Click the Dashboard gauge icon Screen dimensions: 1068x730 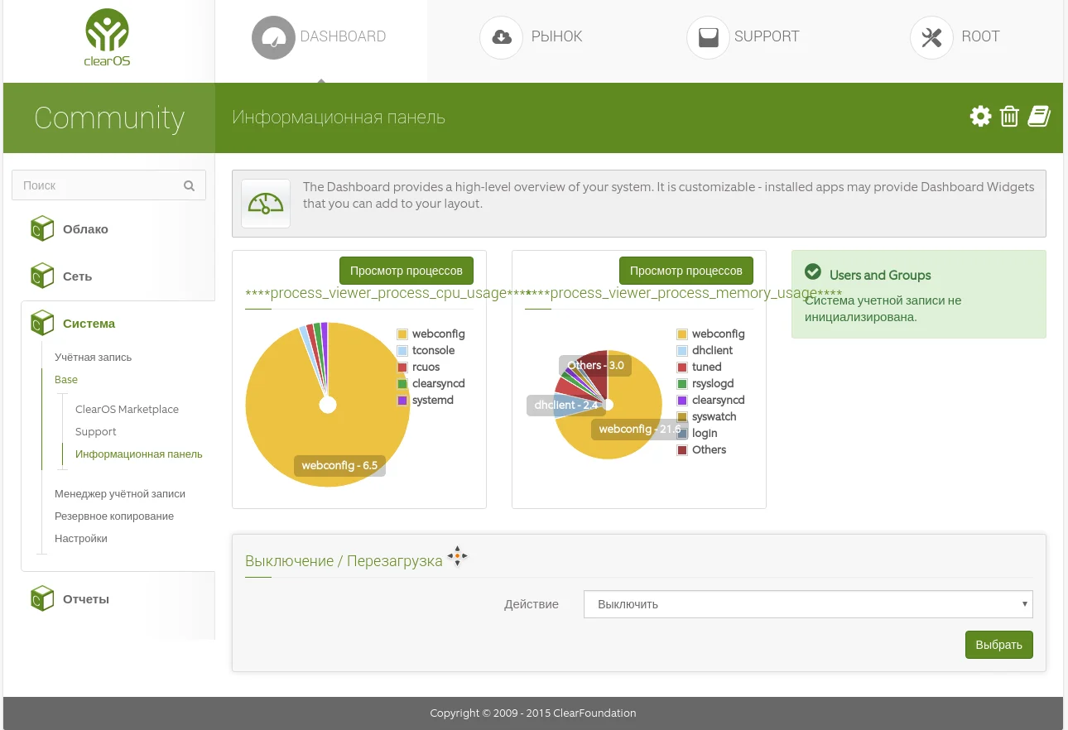[273, 38]
